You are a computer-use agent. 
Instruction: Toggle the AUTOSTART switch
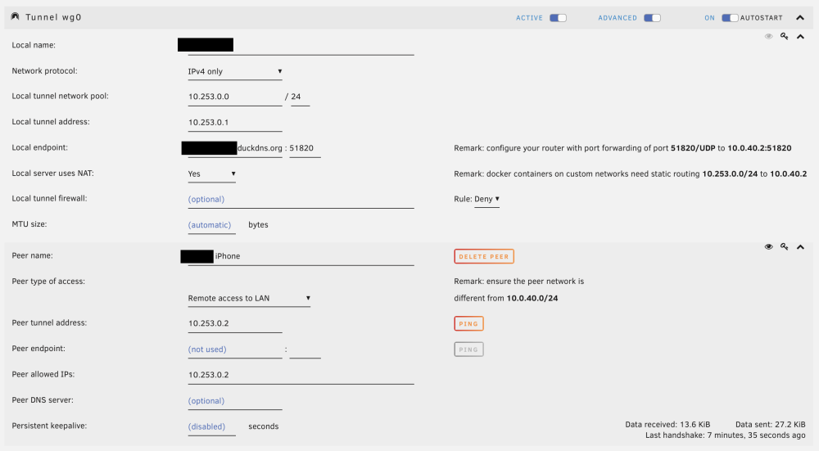[x=730, y=18]
